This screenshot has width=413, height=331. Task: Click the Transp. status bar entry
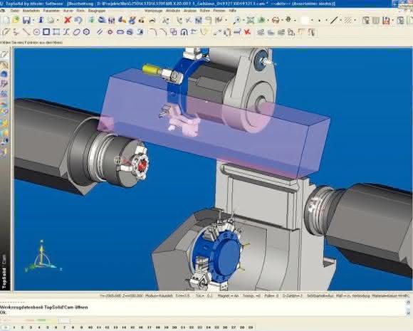(252, 295)
